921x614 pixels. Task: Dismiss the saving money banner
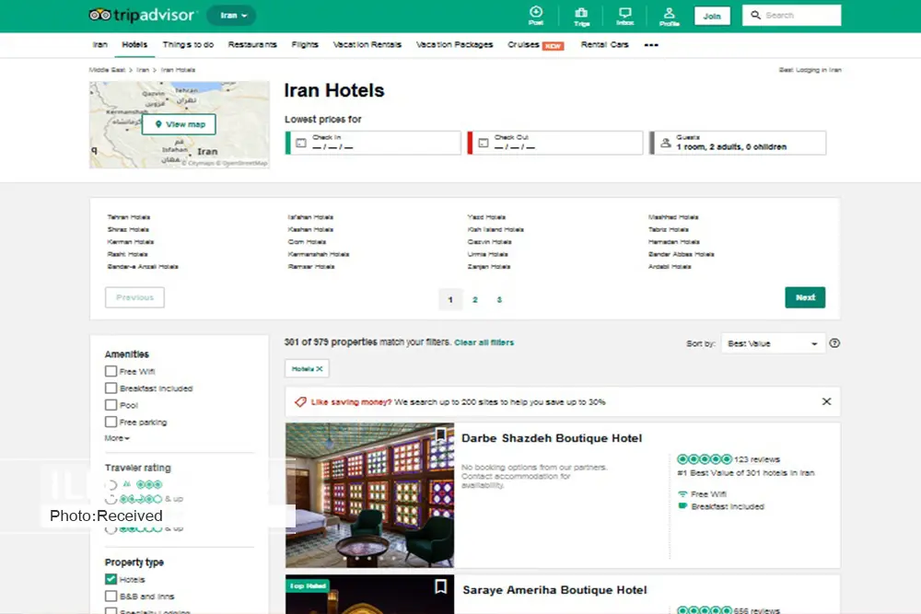tap(826, 401)
